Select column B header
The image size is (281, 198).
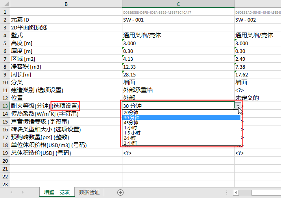coord(66,4)
